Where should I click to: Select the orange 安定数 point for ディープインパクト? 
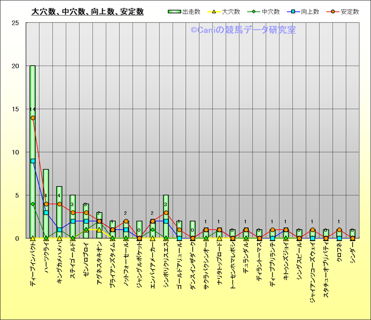click(33, 118)
